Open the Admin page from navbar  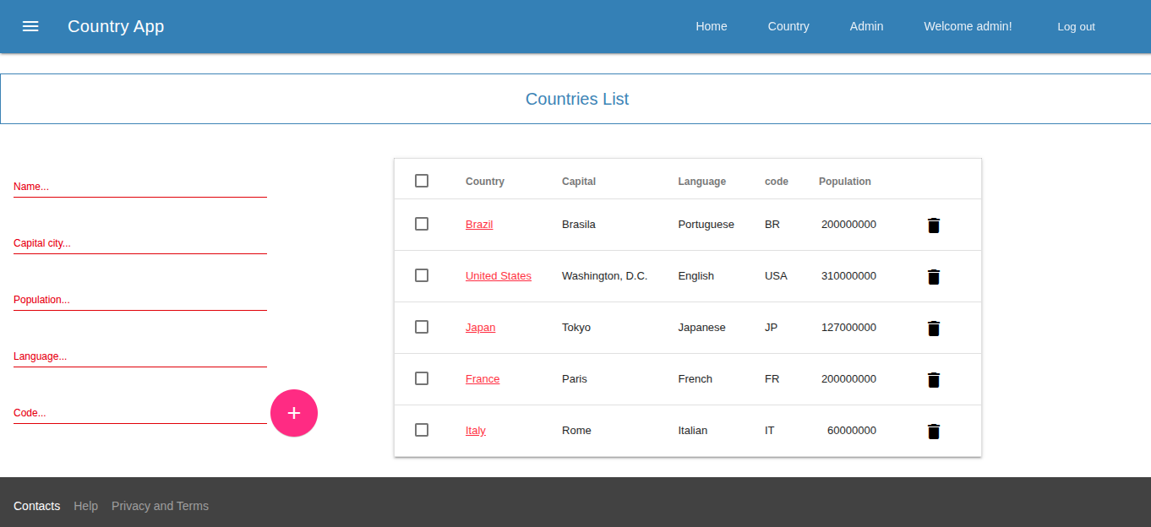(866, 26)
